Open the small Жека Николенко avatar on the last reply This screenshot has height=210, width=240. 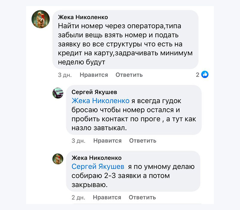(x=58, y=159)
